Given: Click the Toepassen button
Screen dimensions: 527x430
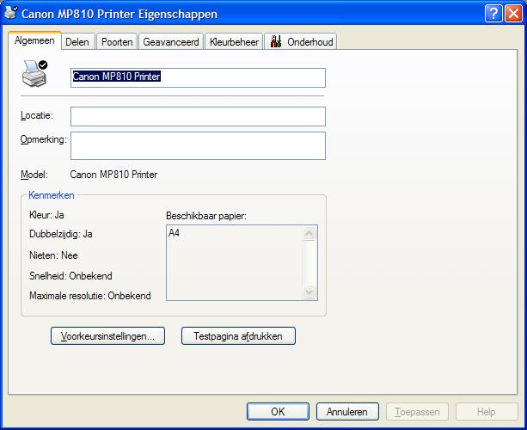Looking at the screenshot, I should [417, 411].
